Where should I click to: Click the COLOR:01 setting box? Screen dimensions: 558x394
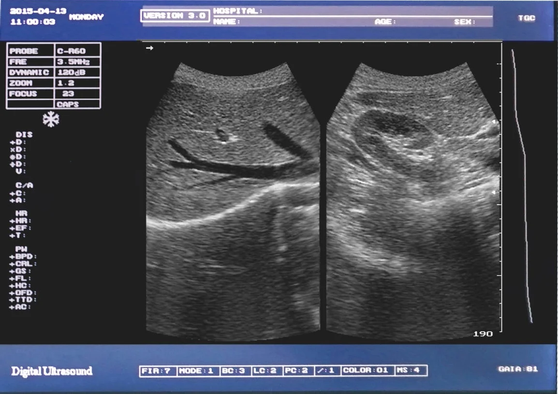coord(367,370)
